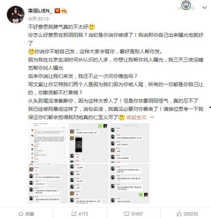Image resolution: width=211 pixels, height=218 pixels.
Task: Click the thumbs-up badge beside the username
Action: coord(64,11)
